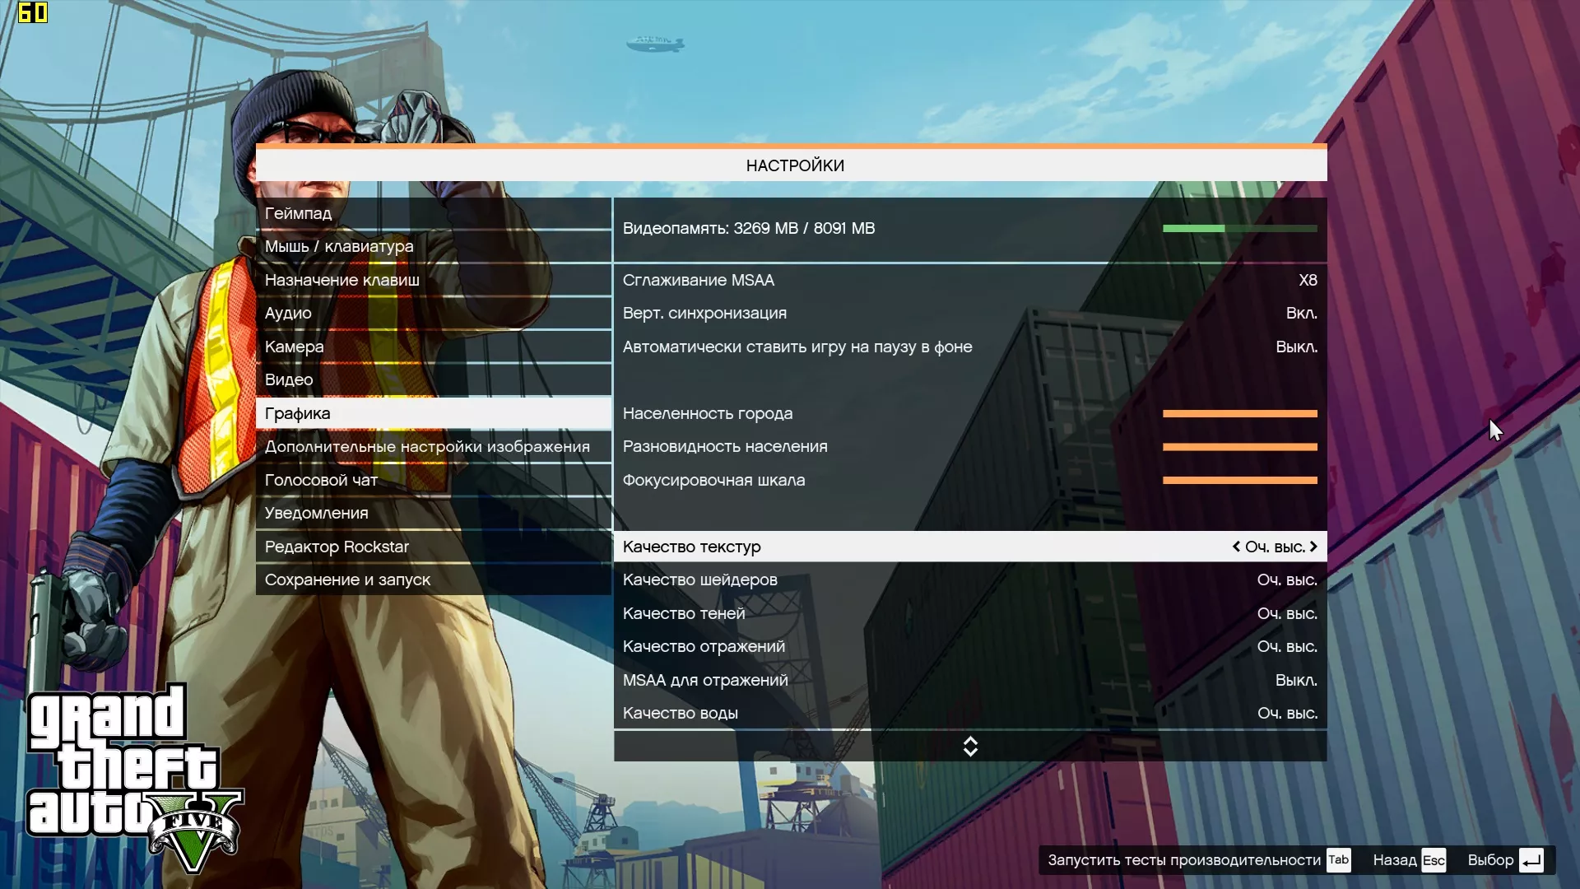Click the Назад button label

pyautogui.click(x=1394, y=860)
